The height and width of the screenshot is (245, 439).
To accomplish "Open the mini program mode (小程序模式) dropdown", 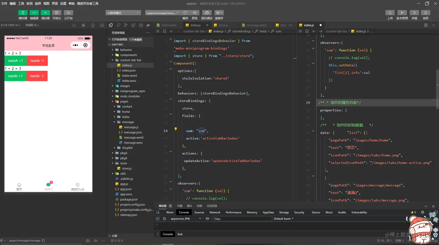I will pos(123,13).
